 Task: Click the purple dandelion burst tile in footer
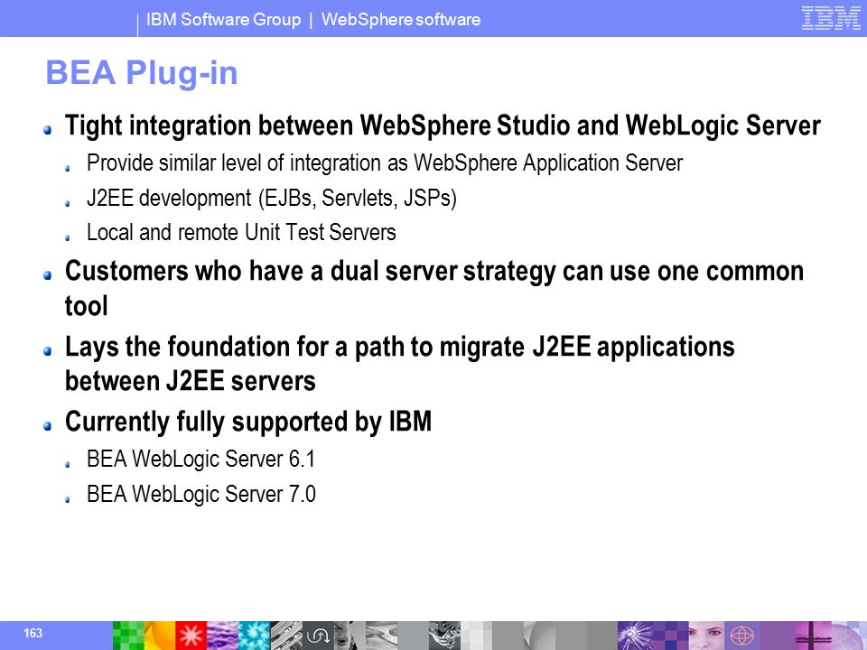[635, 636]
